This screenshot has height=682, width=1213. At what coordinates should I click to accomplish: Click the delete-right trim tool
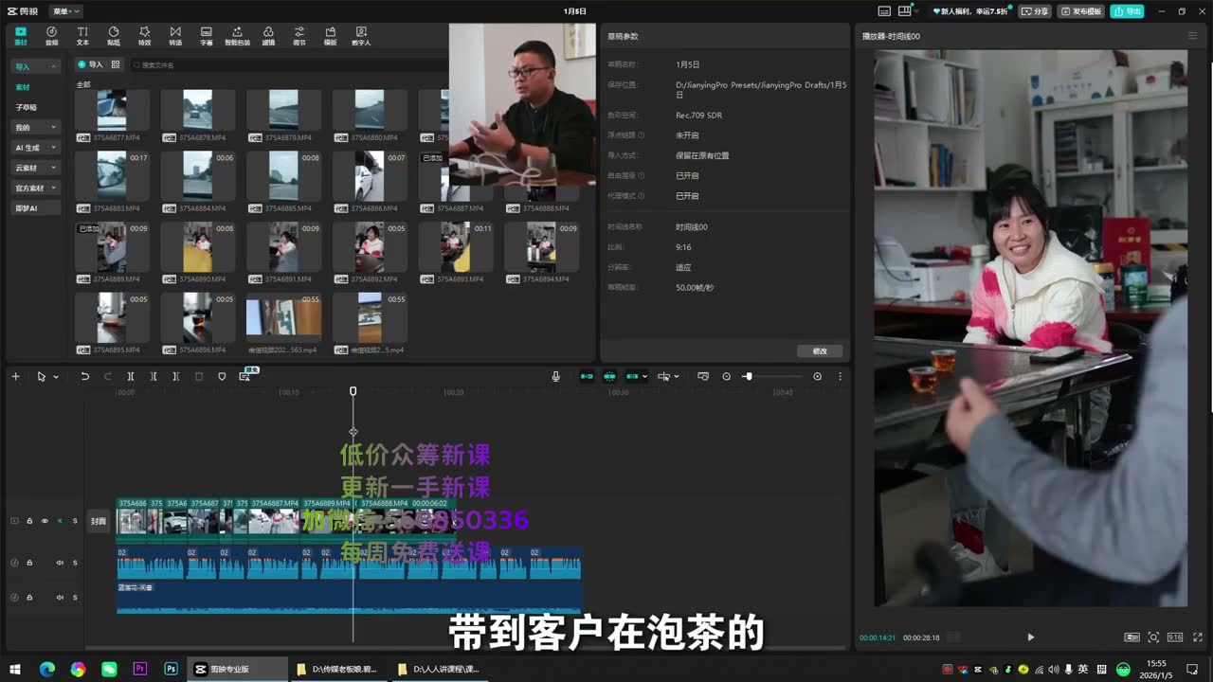[176, 376]
